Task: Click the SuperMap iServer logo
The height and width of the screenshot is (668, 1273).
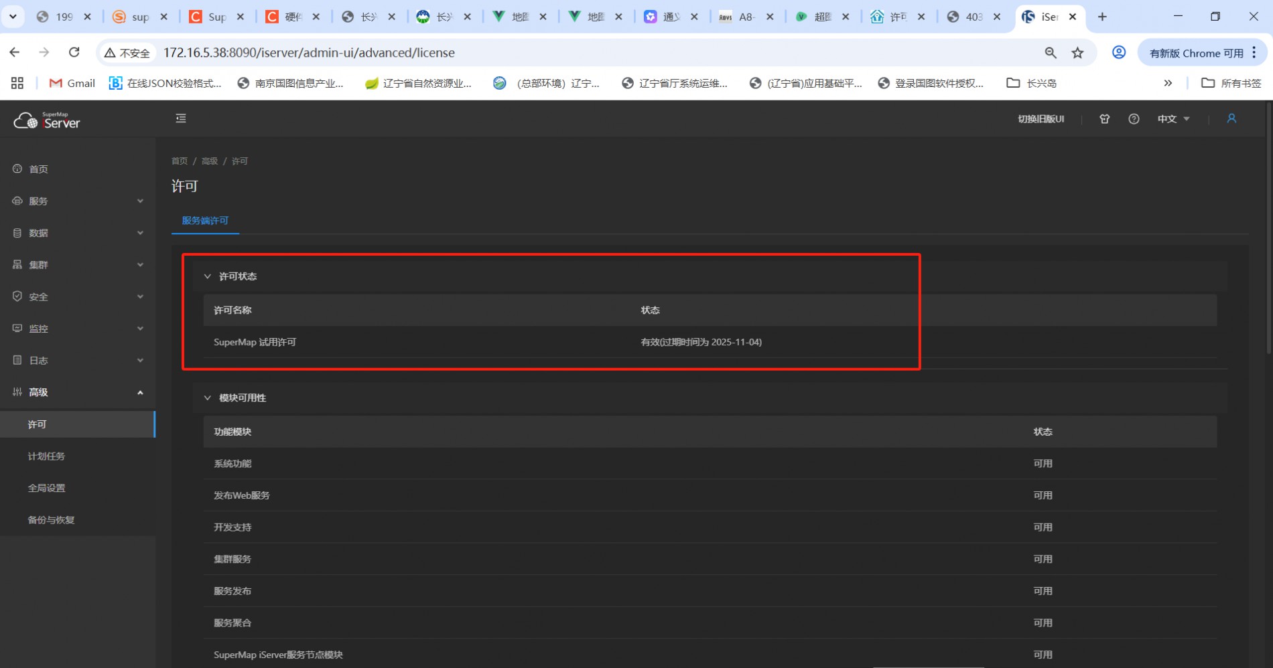Action: [47, 120]
